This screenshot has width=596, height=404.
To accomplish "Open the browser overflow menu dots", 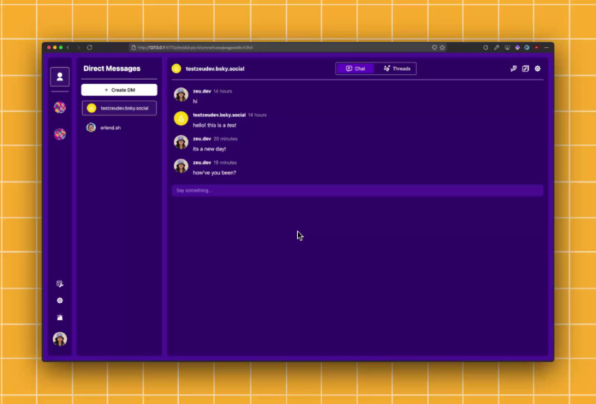I will [546, 48].
